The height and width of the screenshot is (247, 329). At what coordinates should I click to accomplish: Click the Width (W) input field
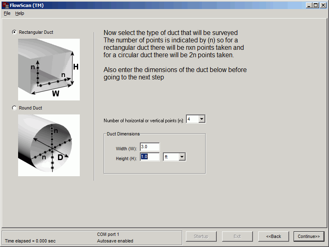coord(150,147)
